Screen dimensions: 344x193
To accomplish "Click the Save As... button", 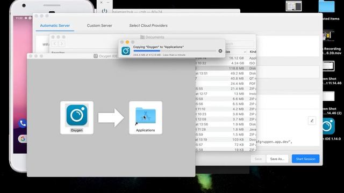I will 277,159.
